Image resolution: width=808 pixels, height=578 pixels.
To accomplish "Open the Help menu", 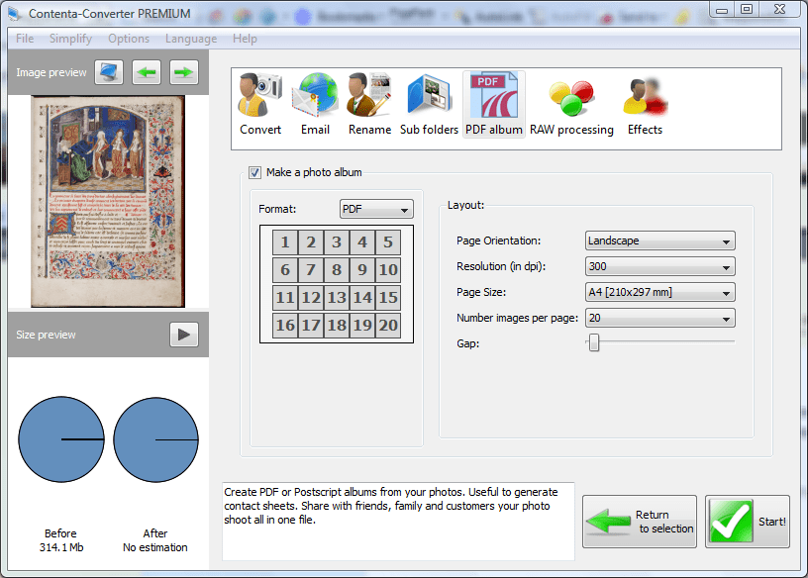I will pyautogui.click(x=245, y=39).
